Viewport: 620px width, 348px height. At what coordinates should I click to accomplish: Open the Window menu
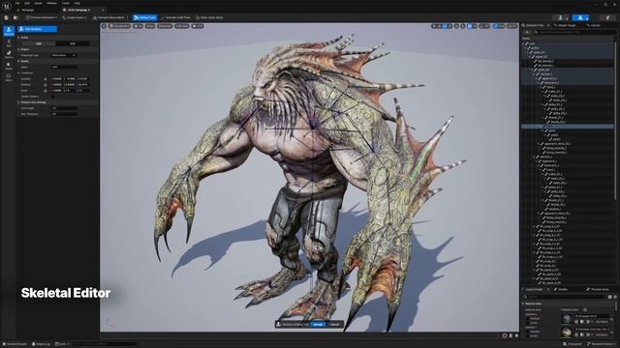tap(51, 3)
